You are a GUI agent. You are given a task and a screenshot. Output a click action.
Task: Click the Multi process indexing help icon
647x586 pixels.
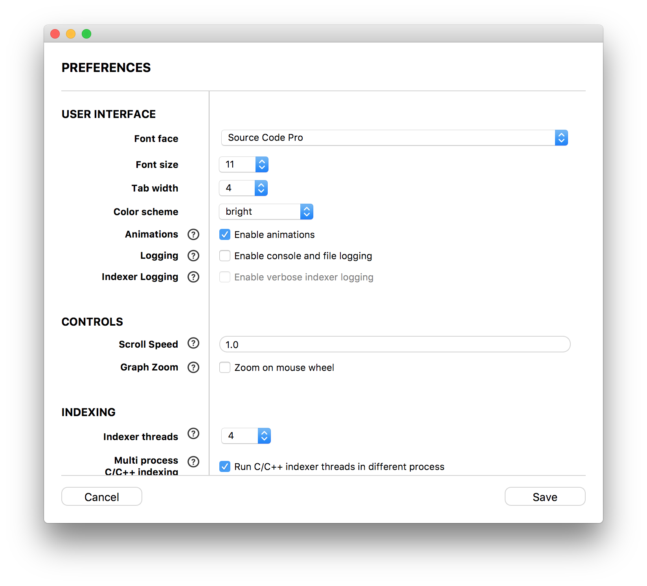[x=193, y=462]
